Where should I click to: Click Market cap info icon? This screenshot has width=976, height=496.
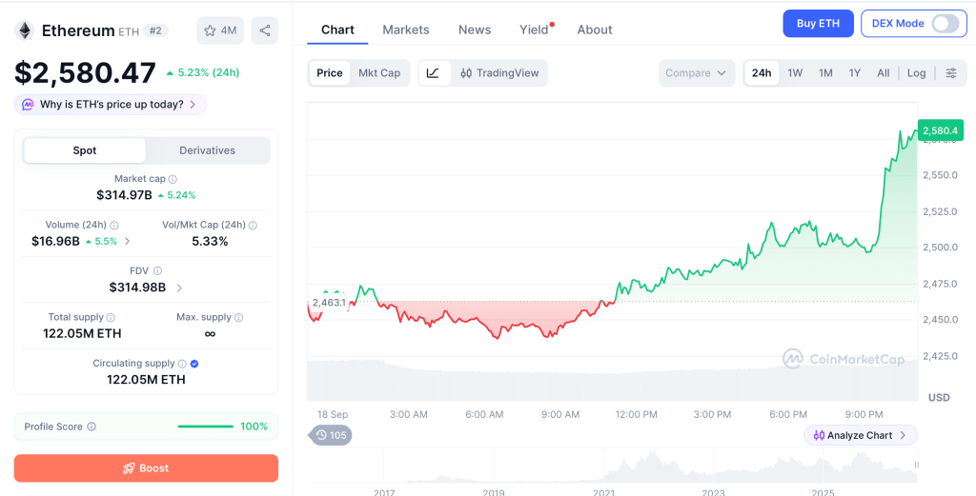pyautogui.click(x=173, y=179)
